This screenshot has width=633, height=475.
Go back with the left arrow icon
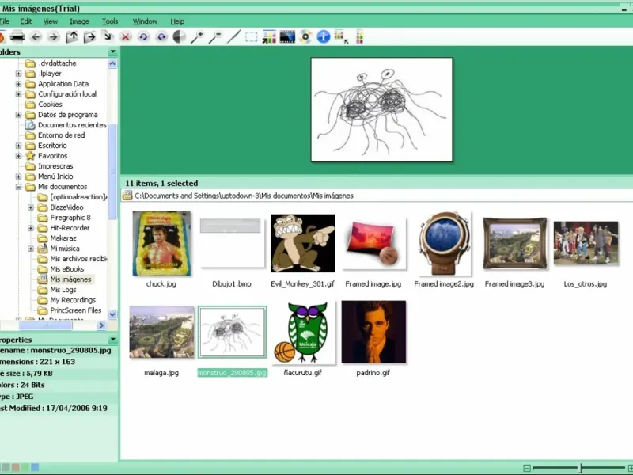click(x=36, y=37)
